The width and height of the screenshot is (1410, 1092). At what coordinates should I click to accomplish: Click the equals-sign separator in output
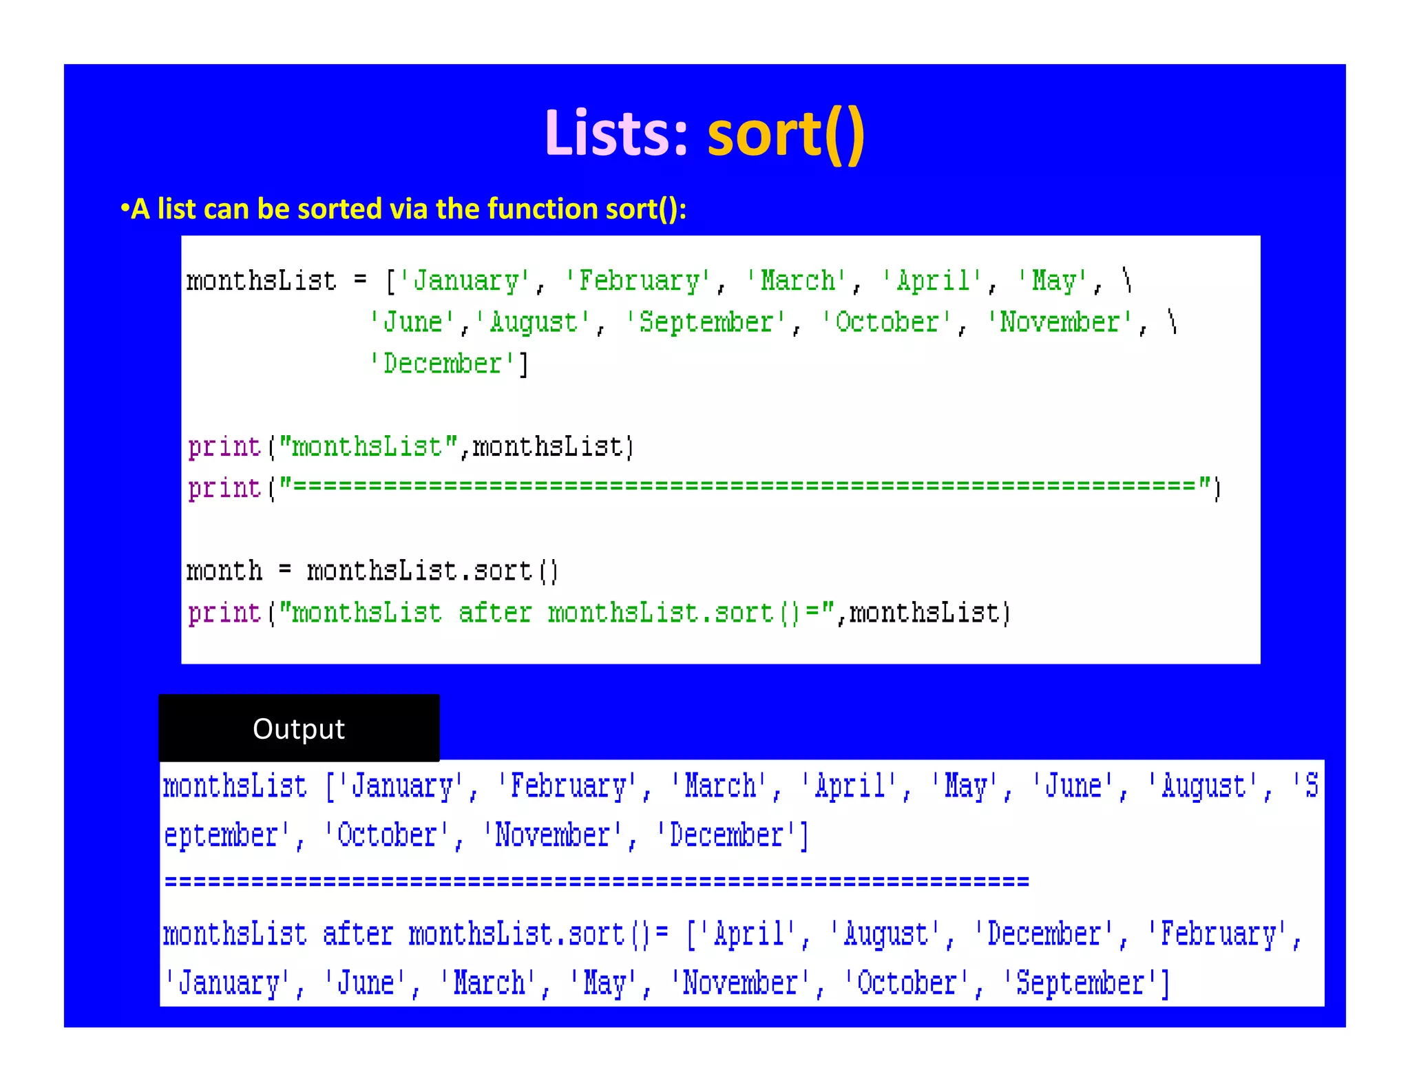596,881
